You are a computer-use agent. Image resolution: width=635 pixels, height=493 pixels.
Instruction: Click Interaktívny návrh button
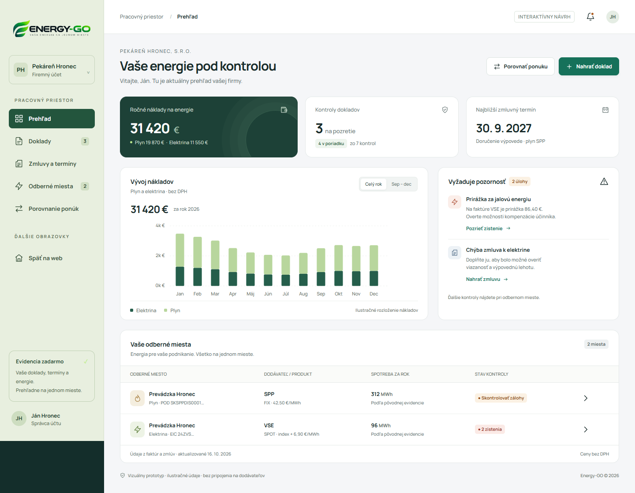pyautogui.click(x=544, y=17)
